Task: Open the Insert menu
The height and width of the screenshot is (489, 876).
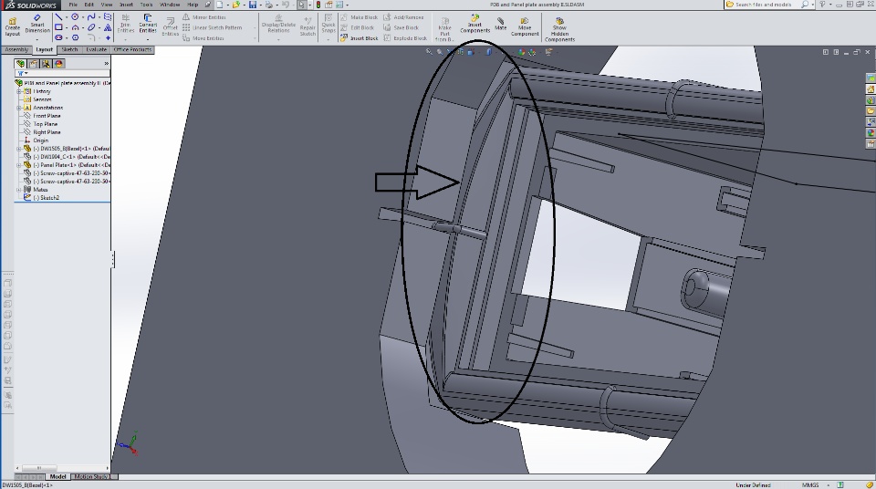Action: 126,5
